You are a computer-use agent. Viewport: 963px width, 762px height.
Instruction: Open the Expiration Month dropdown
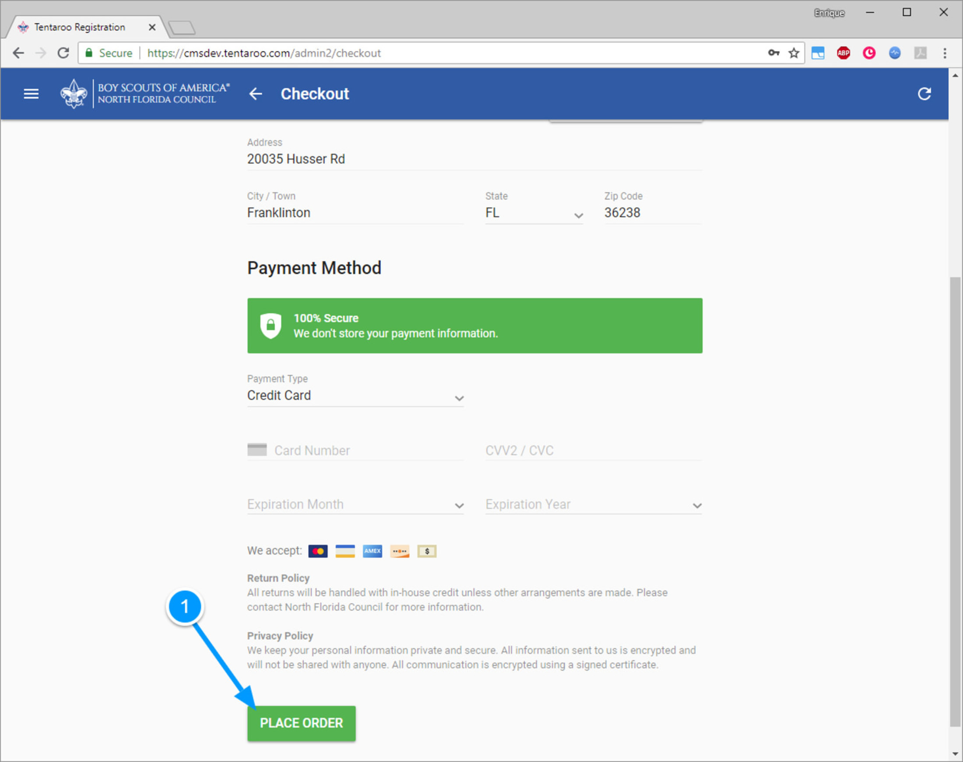pos(355,505)
